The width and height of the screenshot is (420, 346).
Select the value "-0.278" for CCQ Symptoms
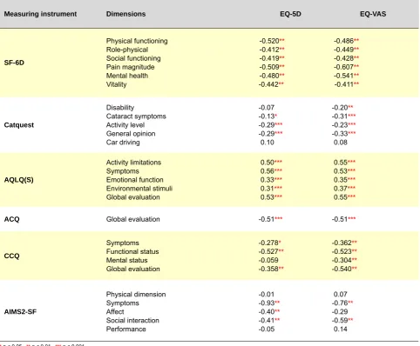pyautogui.click(x=268, y=243)
